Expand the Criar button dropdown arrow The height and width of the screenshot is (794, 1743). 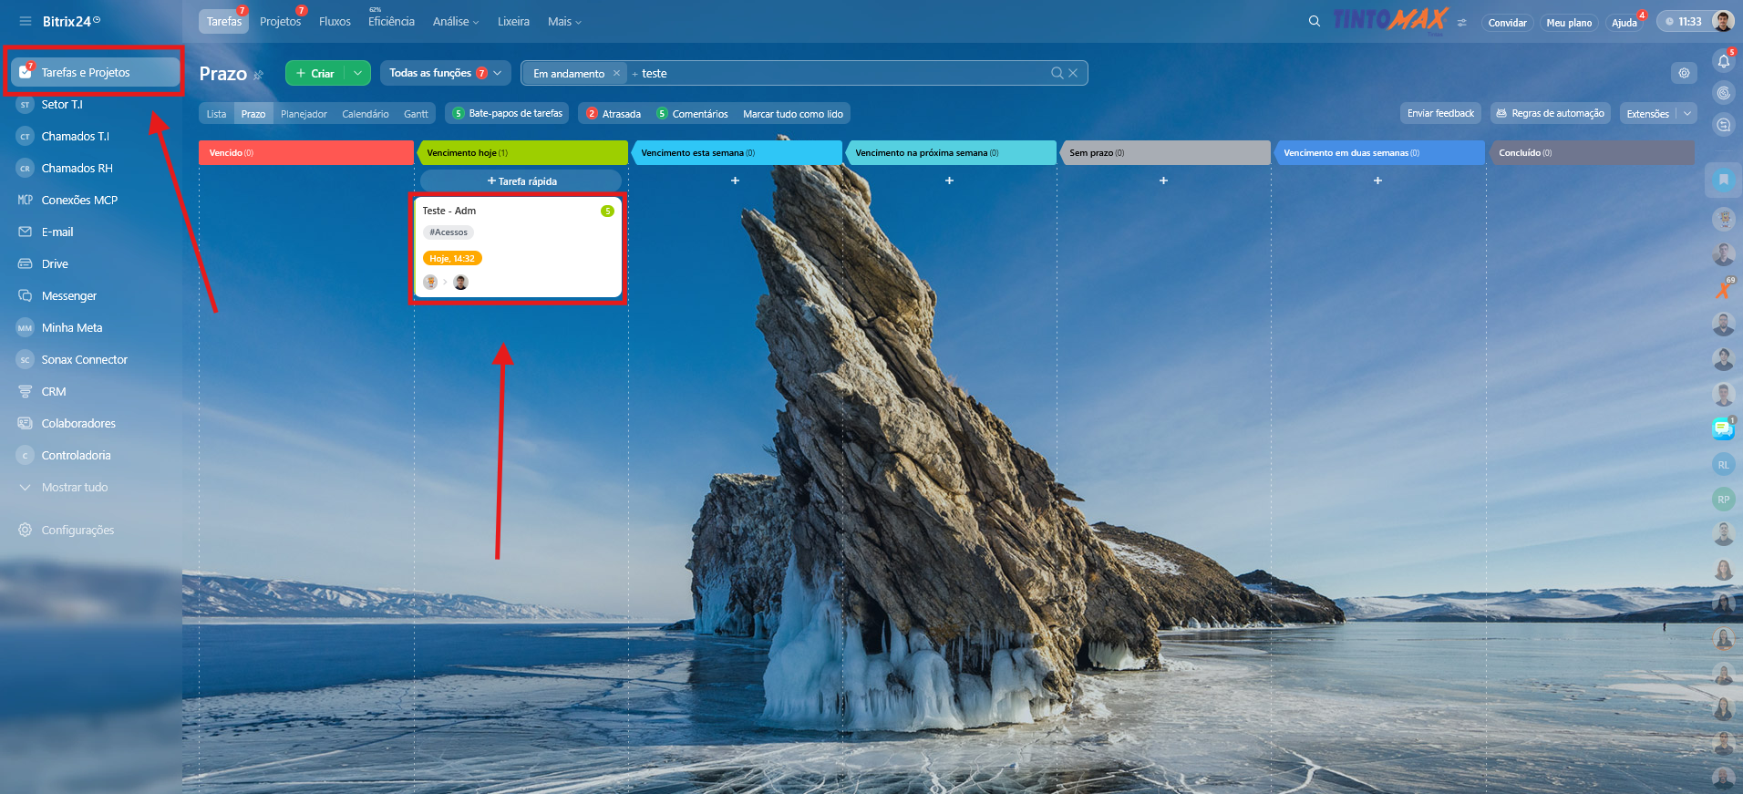point(358,73)
